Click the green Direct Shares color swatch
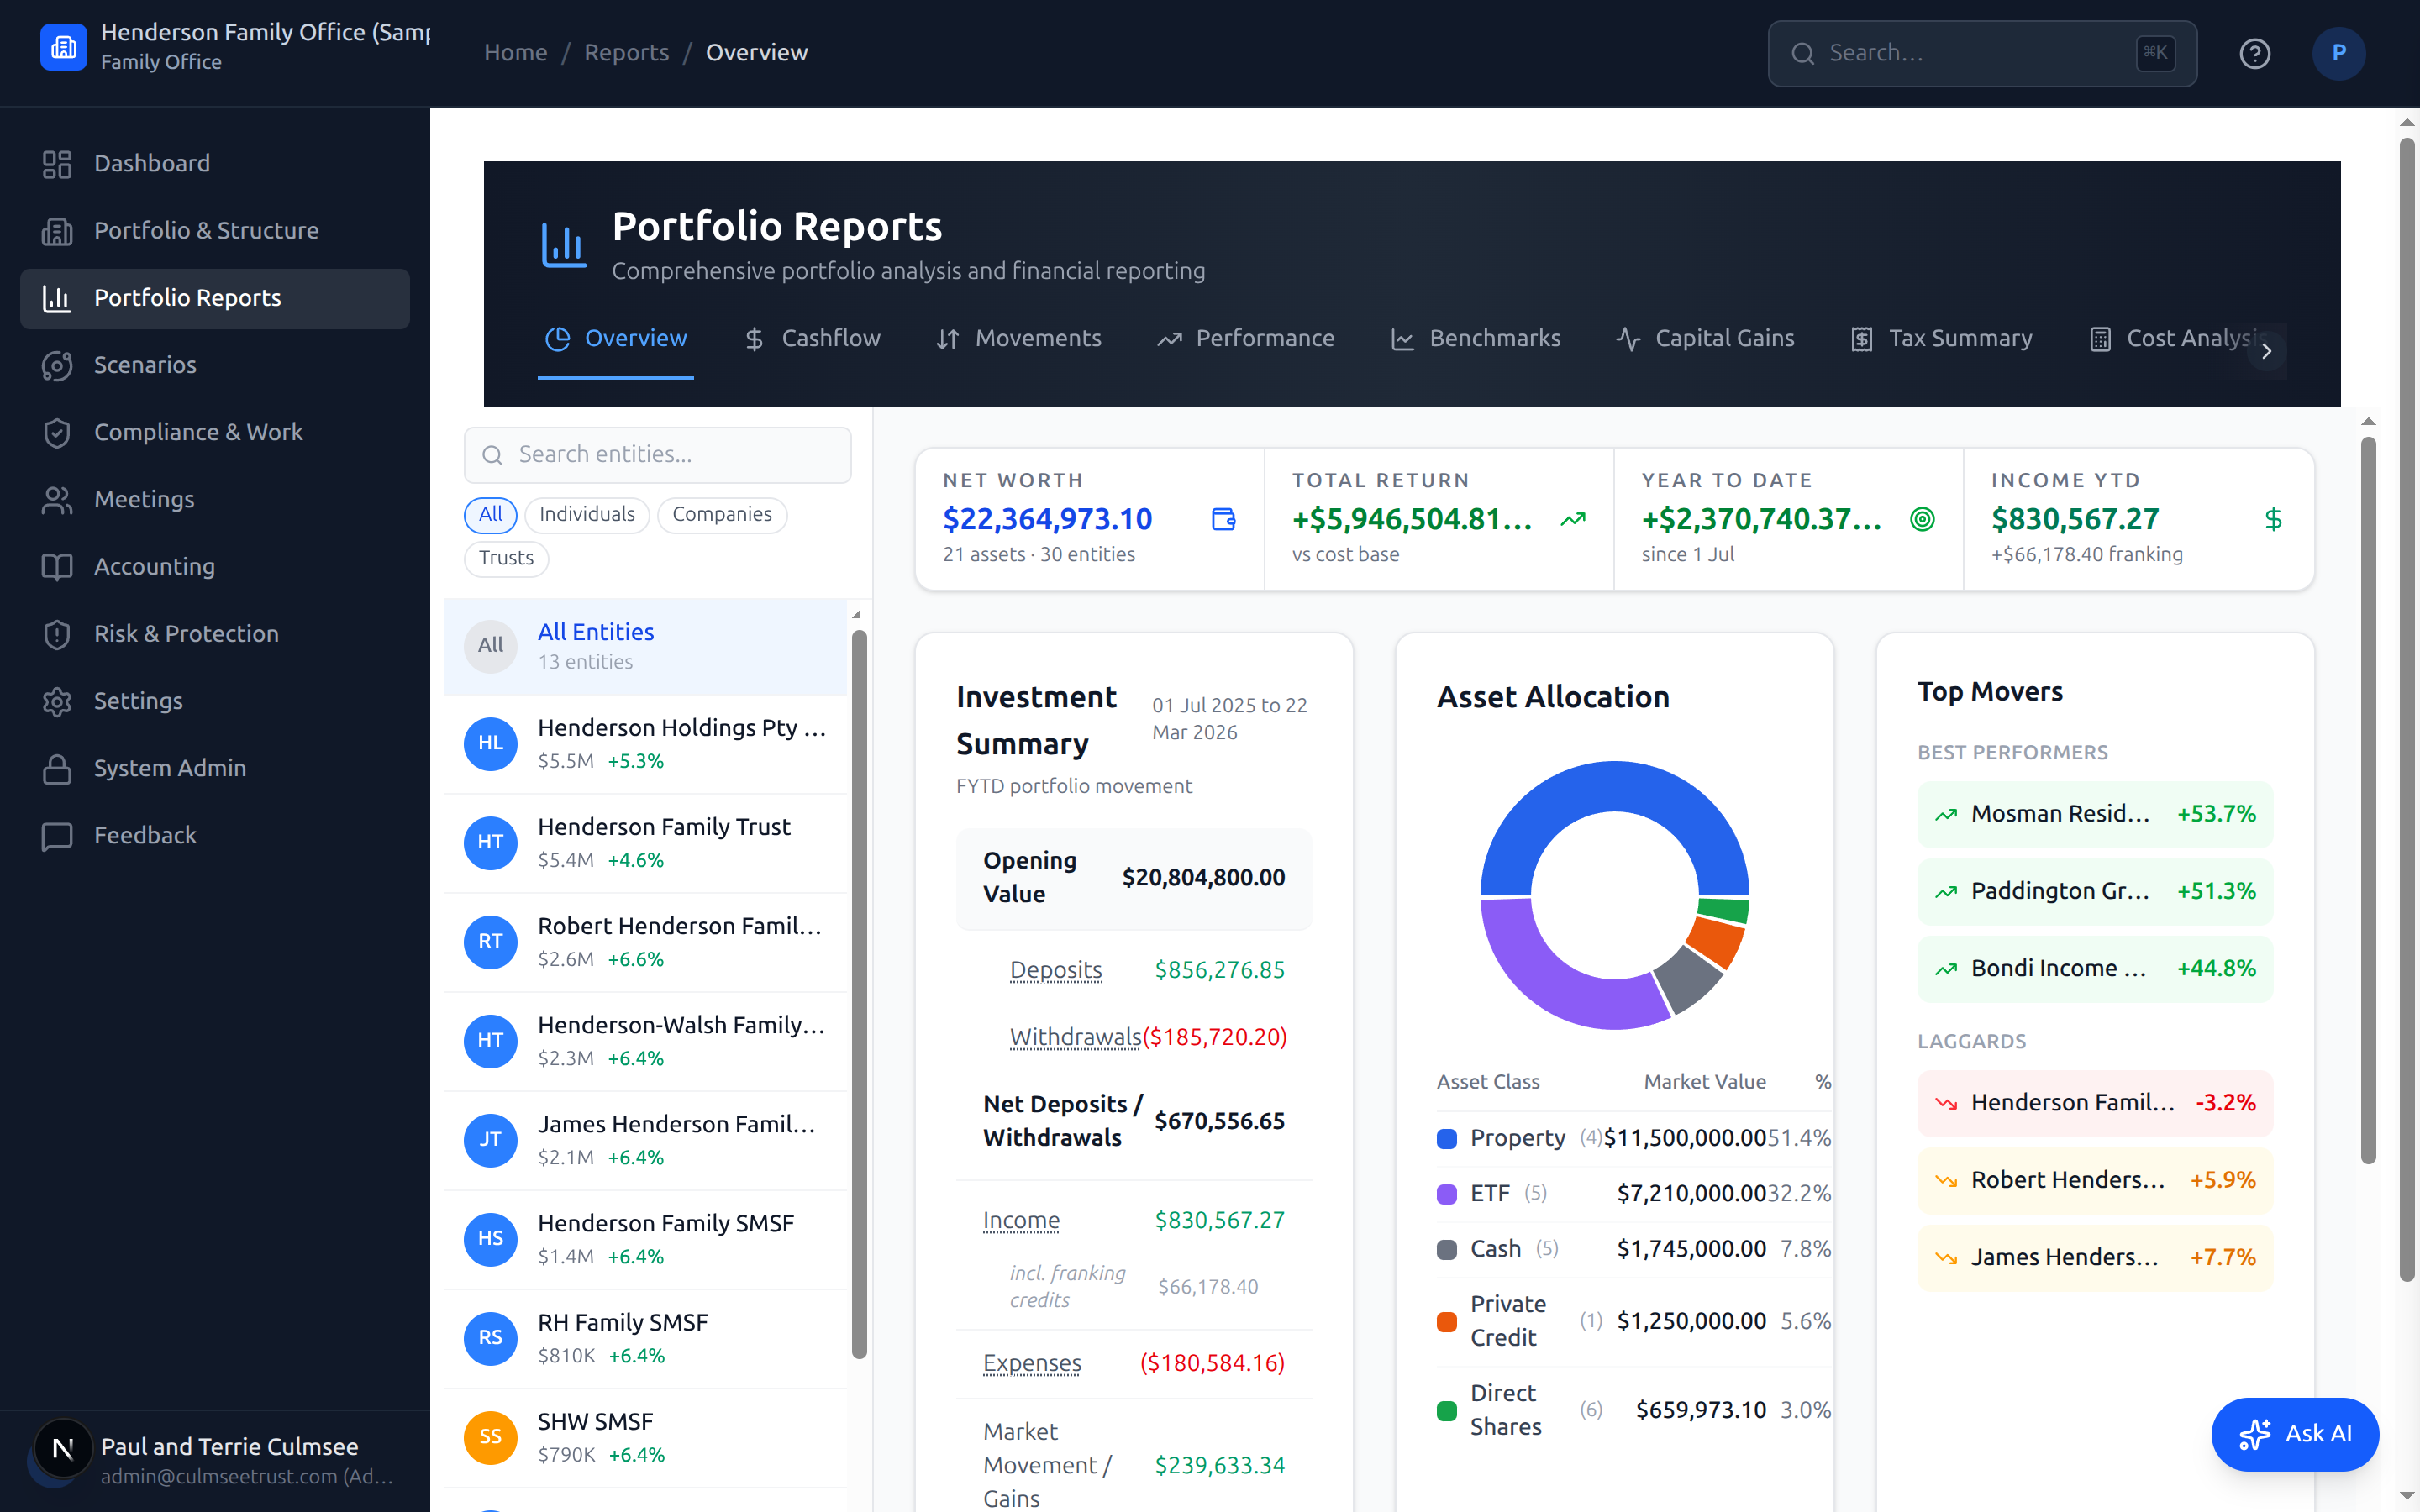The height and width of the screenshot is (1512, 2420). coord(1446,1411)
